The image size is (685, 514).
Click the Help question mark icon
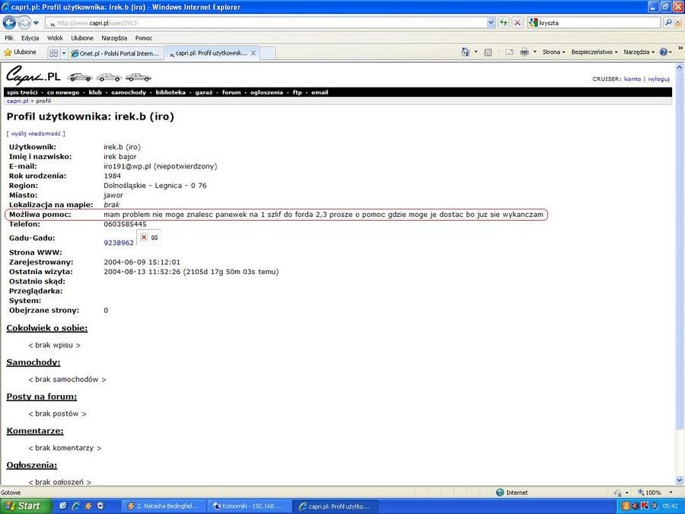click(664, 53)
